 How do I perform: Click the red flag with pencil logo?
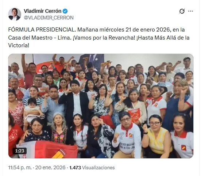point(48,149)
